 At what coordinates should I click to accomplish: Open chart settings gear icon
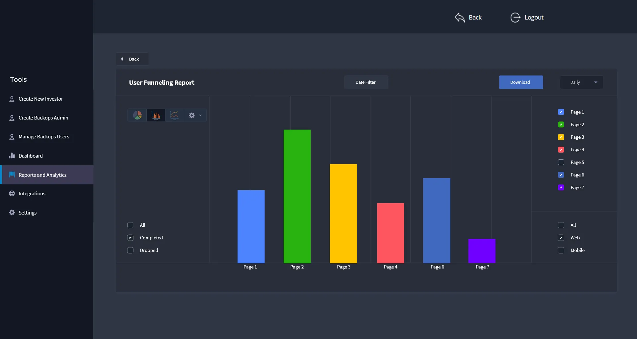192,115
